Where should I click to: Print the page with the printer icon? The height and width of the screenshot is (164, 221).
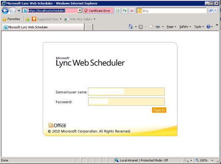[x=158, y=27]
